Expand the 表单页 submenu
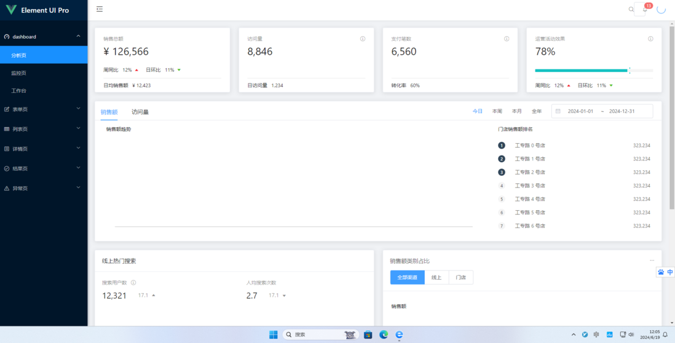 pos(44,109)
